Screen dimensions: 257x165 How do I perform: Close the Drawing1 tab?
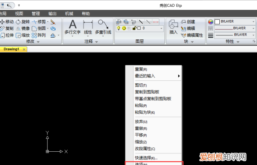[x=24, y=49]
